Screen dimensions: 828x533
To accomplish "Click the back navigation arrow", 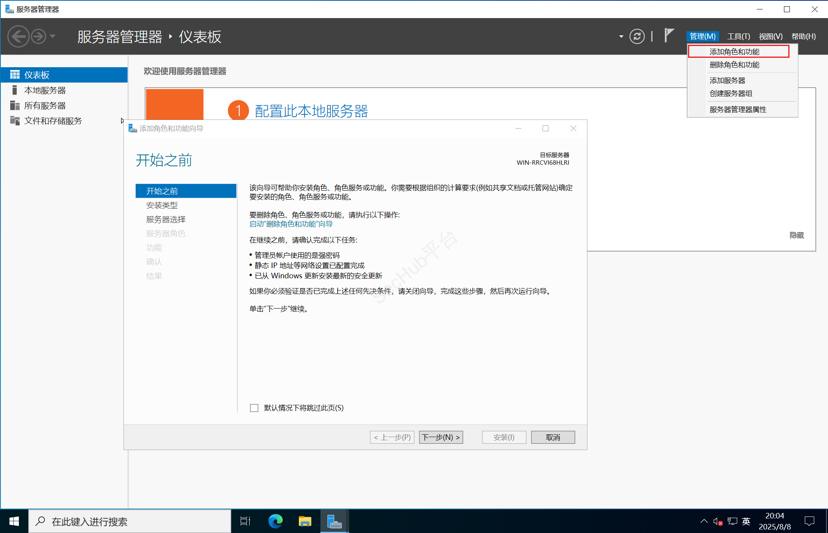I will click(x=18, y=36).
